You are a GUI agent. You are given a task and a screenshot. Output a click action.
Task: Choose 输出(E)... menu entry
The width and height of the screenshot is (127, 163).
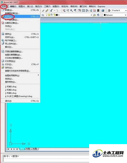tap(21, 47)
